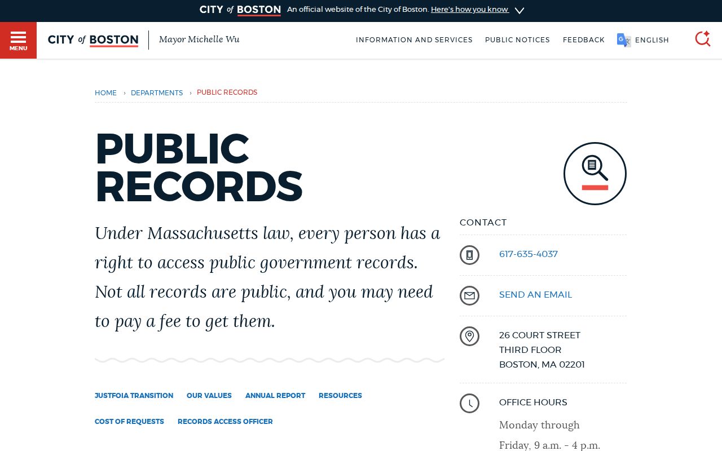Open Public Notices in the header
This screenshot has height=451, width=722.
point(517,40)
